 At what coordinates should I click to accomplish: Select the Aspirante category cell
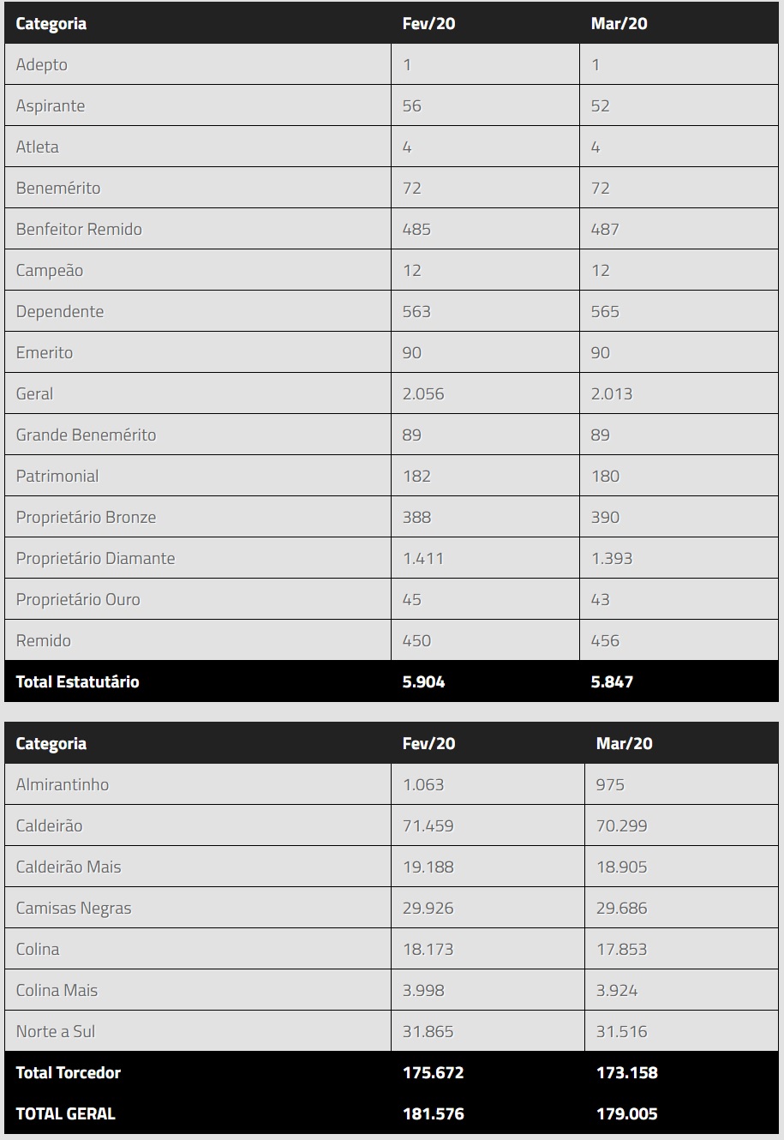pyautogui.click(x=51, y=106)
